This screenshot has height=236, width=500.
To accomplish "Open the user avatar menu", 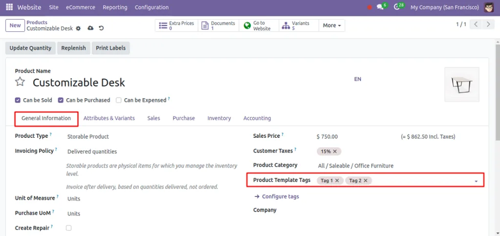I will click(x=489, y=7).
